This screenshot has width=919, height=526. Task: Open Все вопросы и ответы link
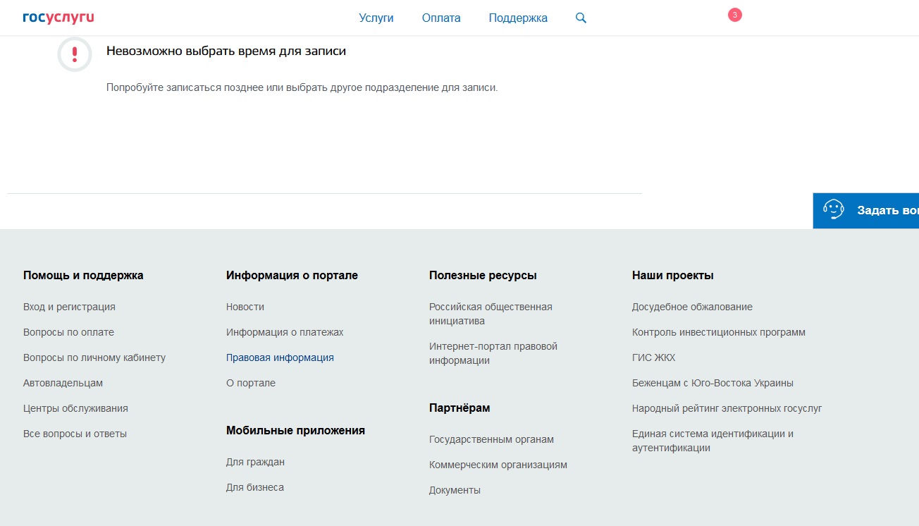click(75, 434)
